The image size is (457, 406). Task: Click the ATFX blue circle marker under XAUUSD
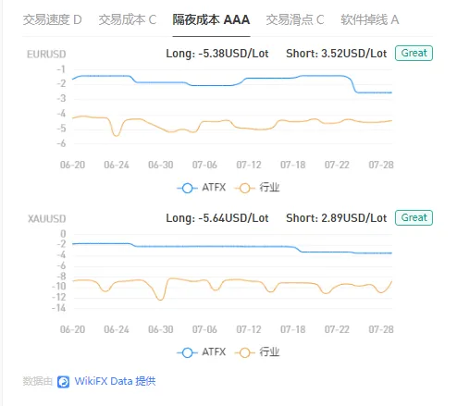click(x=187, y=352)
